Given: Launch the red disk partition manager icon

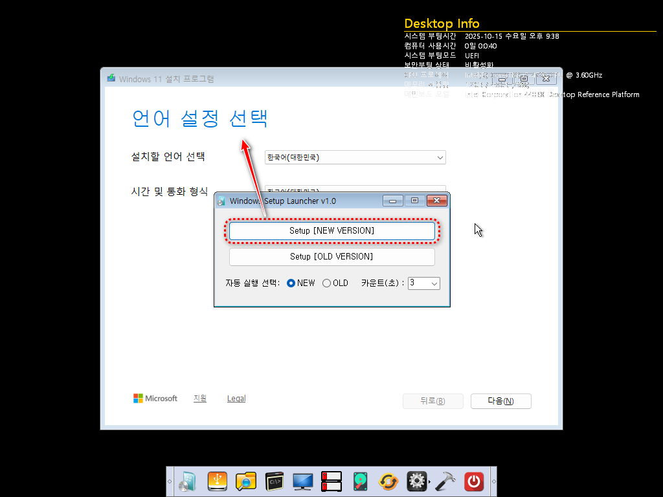Looking at the screenshot, I should pos(331,481).
